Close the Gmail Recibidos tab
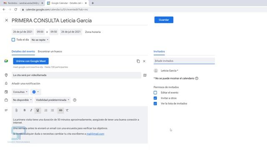This screenshot has height=150, width=267. tap(42, 3)
